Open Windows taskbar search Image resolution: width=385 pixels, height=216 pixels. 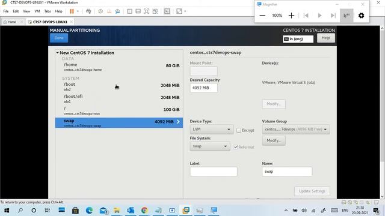[20, 211]
